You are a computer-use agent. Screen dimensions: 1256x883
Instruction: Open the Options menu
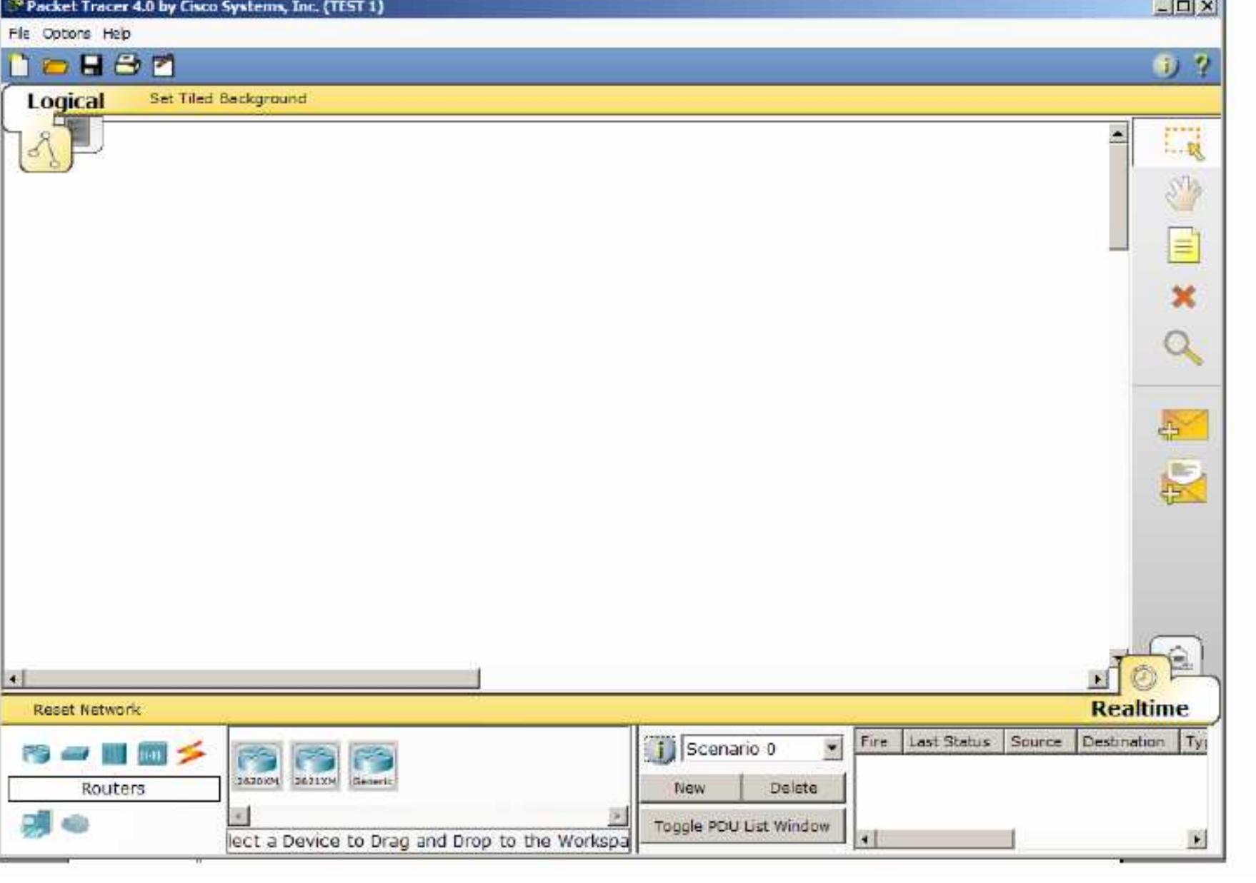tap(66, 34)
